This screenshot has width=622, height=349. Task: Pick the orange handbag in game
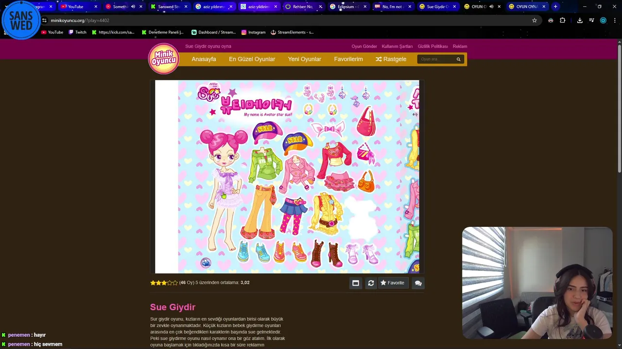366,181
